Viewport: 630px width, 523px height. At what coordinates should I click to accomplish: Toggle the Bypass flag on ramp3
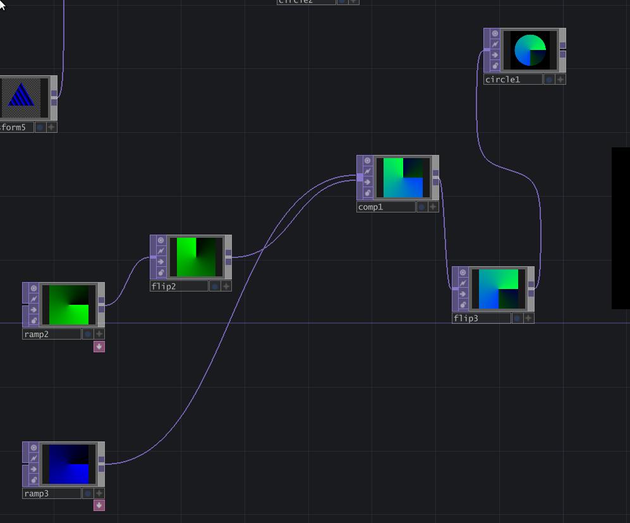click(33, 469)
